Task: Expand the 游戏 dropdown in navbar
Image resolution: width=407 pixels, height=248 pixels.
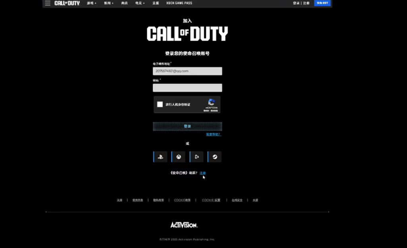Action: [x=91, y=3]
